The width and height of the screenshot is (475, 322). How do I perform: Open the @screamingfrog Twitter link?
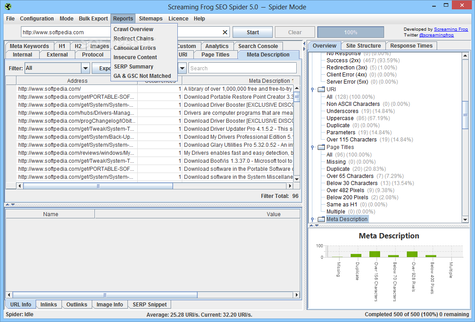(x=436, y=35)
